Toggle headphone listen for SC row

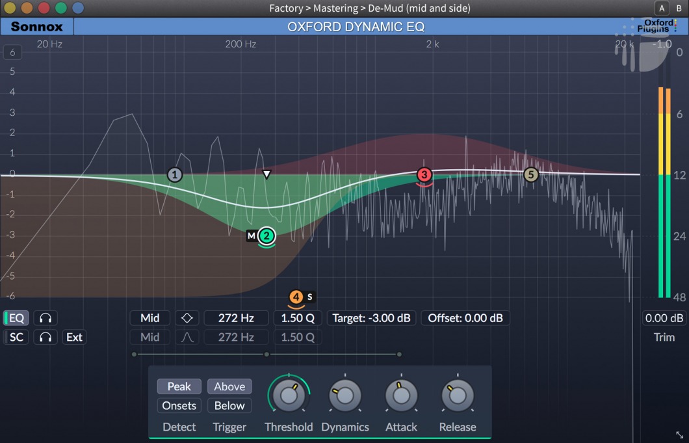pyautogui.click(x=45, y=337)
